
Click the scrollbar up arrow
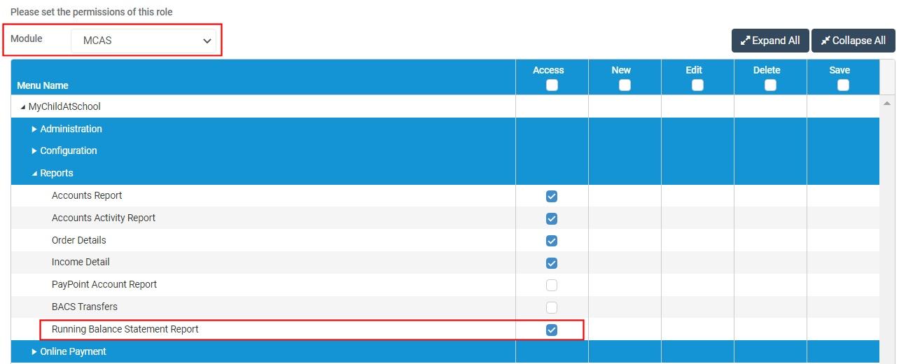click(x=888, y=103)
